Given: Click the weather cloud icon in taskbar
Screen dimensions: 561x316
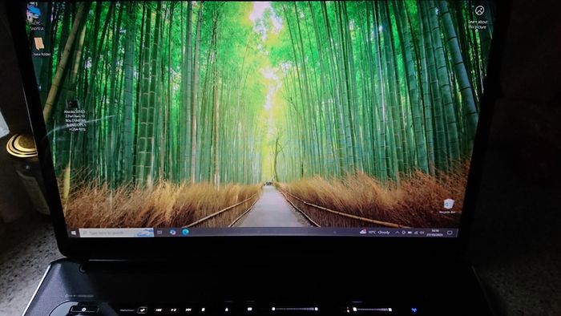Looking at the screenshot, I should point(363,232).
